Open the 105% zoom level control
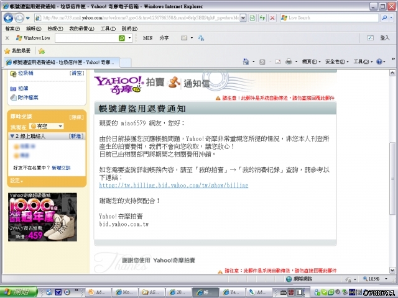 pos(376,279)
